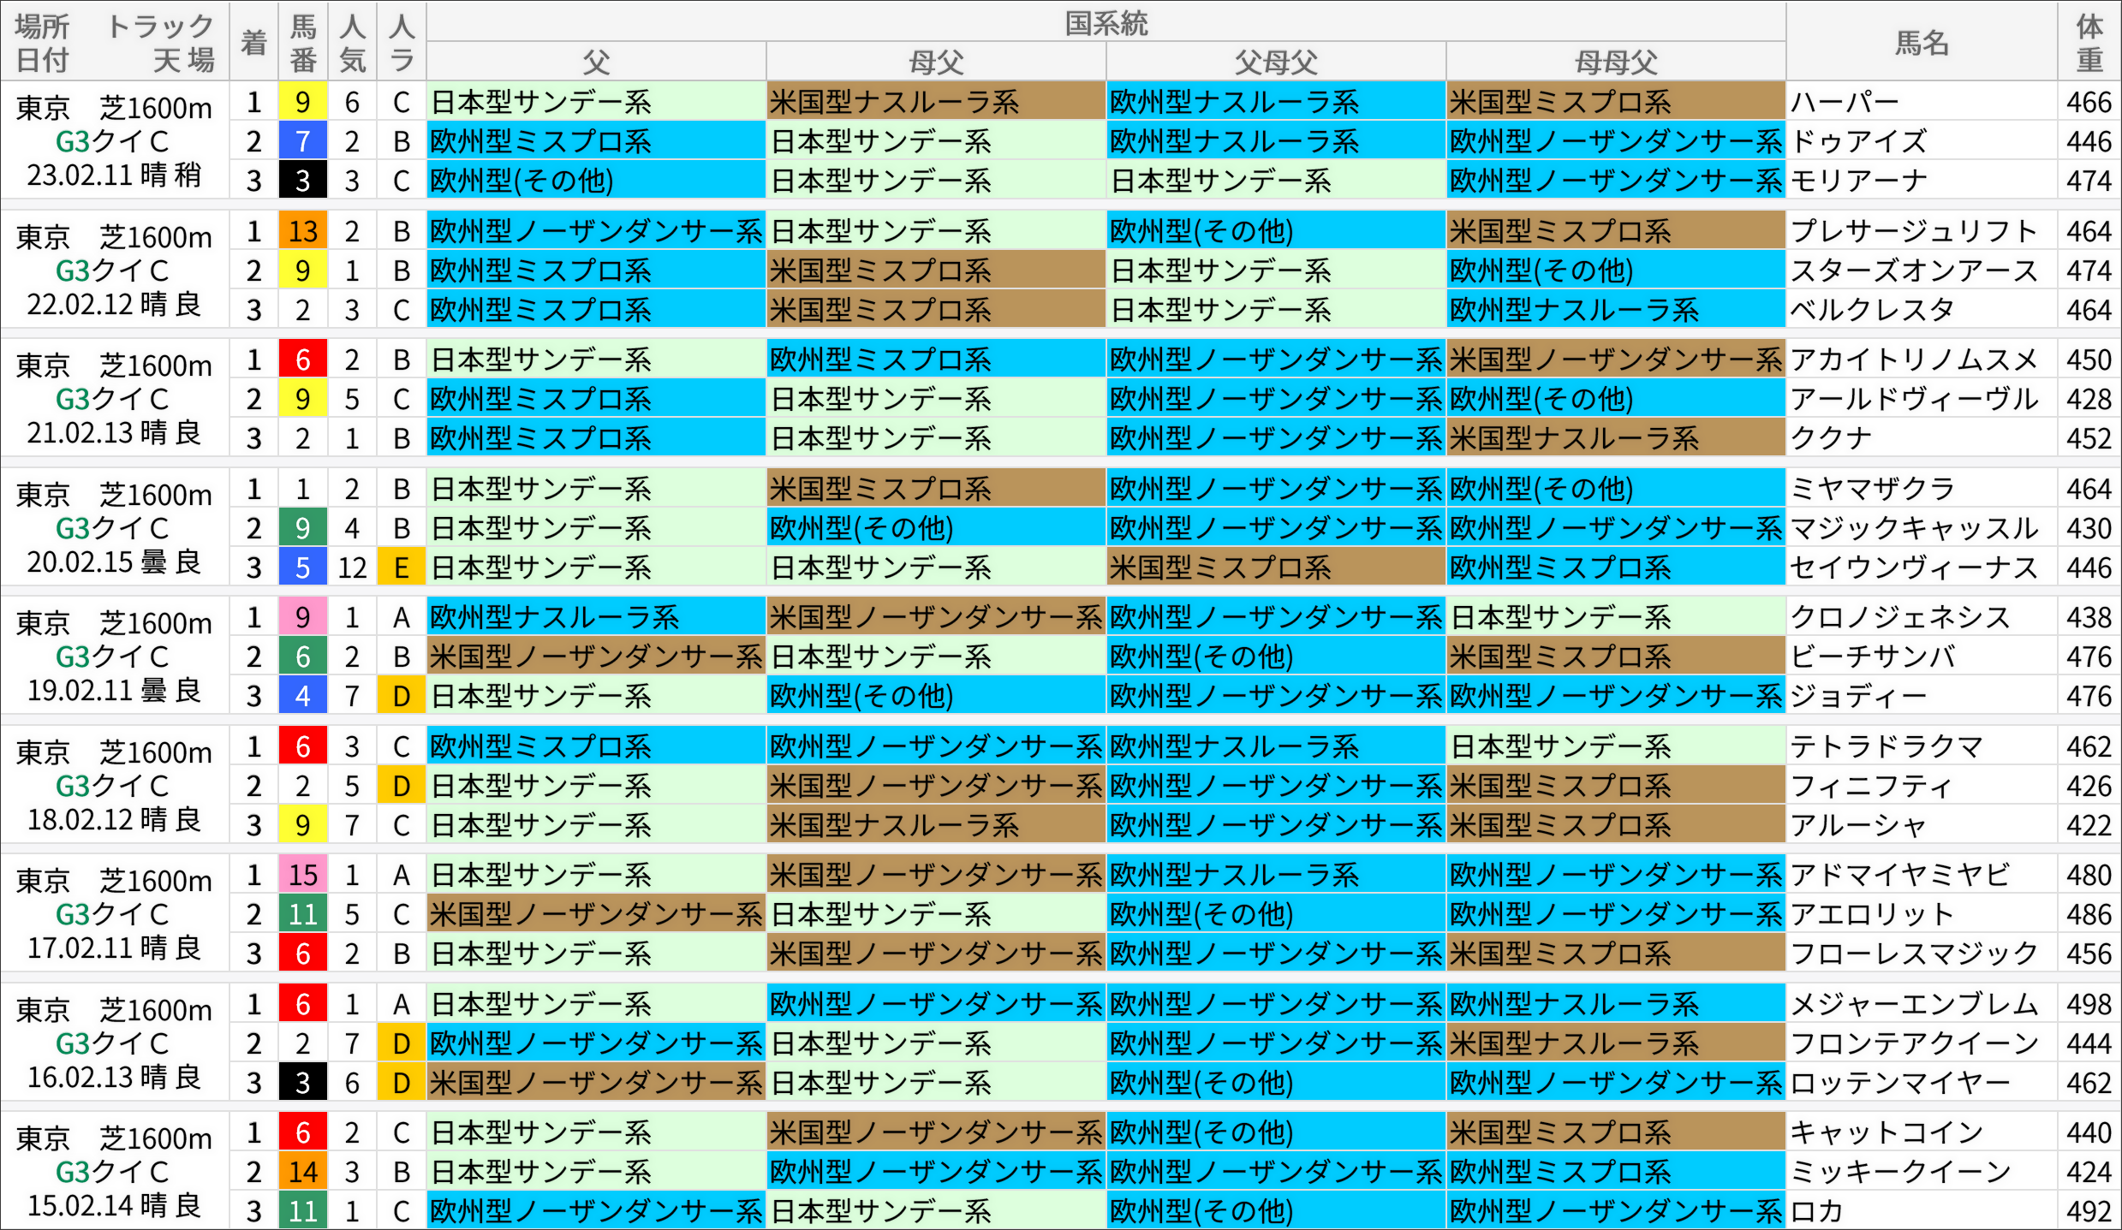Click 米国型ナスルーラ系 damsire cell in ハーパー row
Screen dimensions: 2122x1230
(x=936, y=103)
